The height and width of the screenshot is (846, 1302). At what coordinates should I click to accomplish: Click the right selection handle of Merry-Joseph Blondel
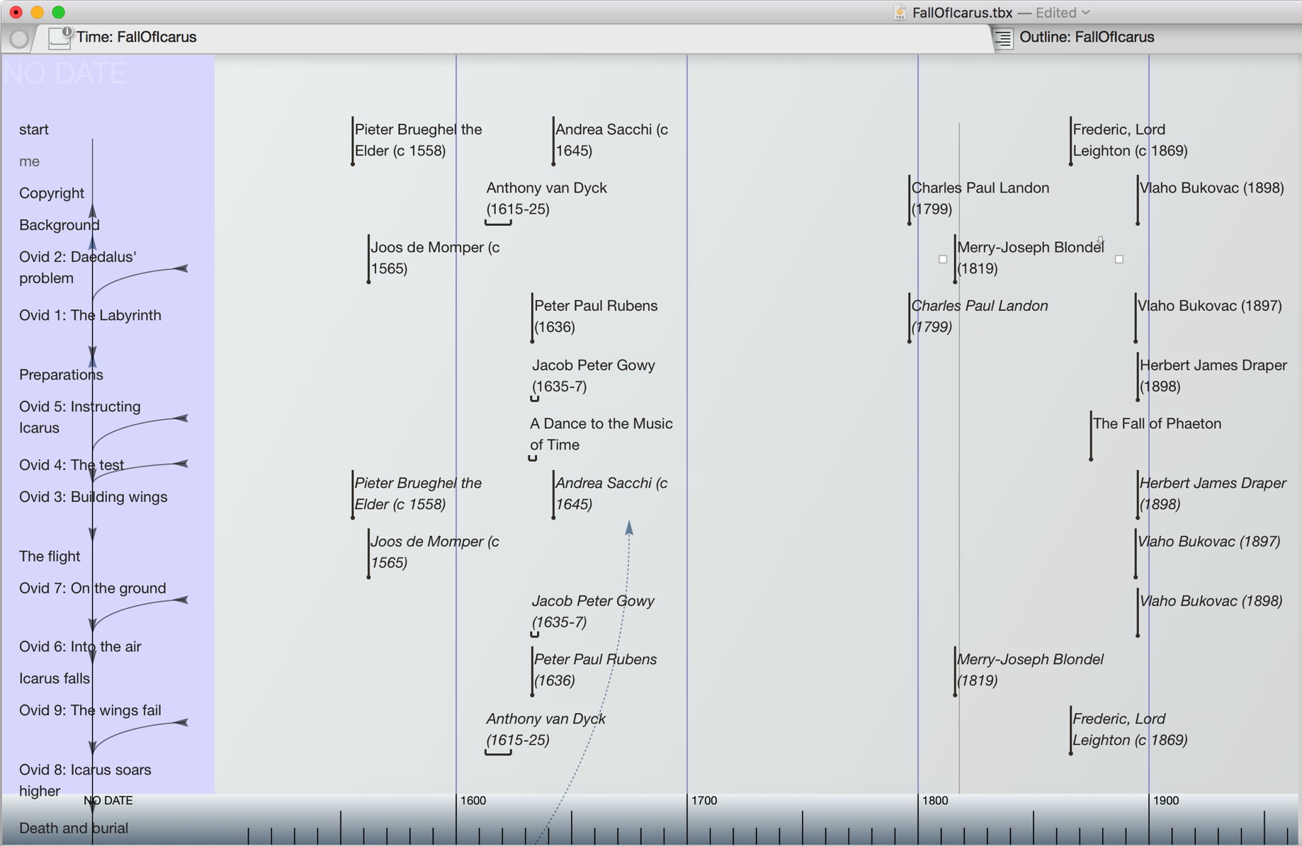point(1119,259)
